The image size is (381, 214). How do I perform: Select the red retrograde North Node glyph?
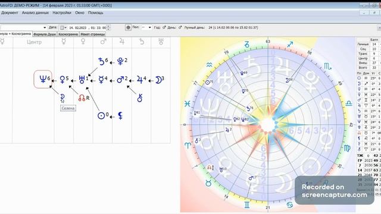pos(82,98)
